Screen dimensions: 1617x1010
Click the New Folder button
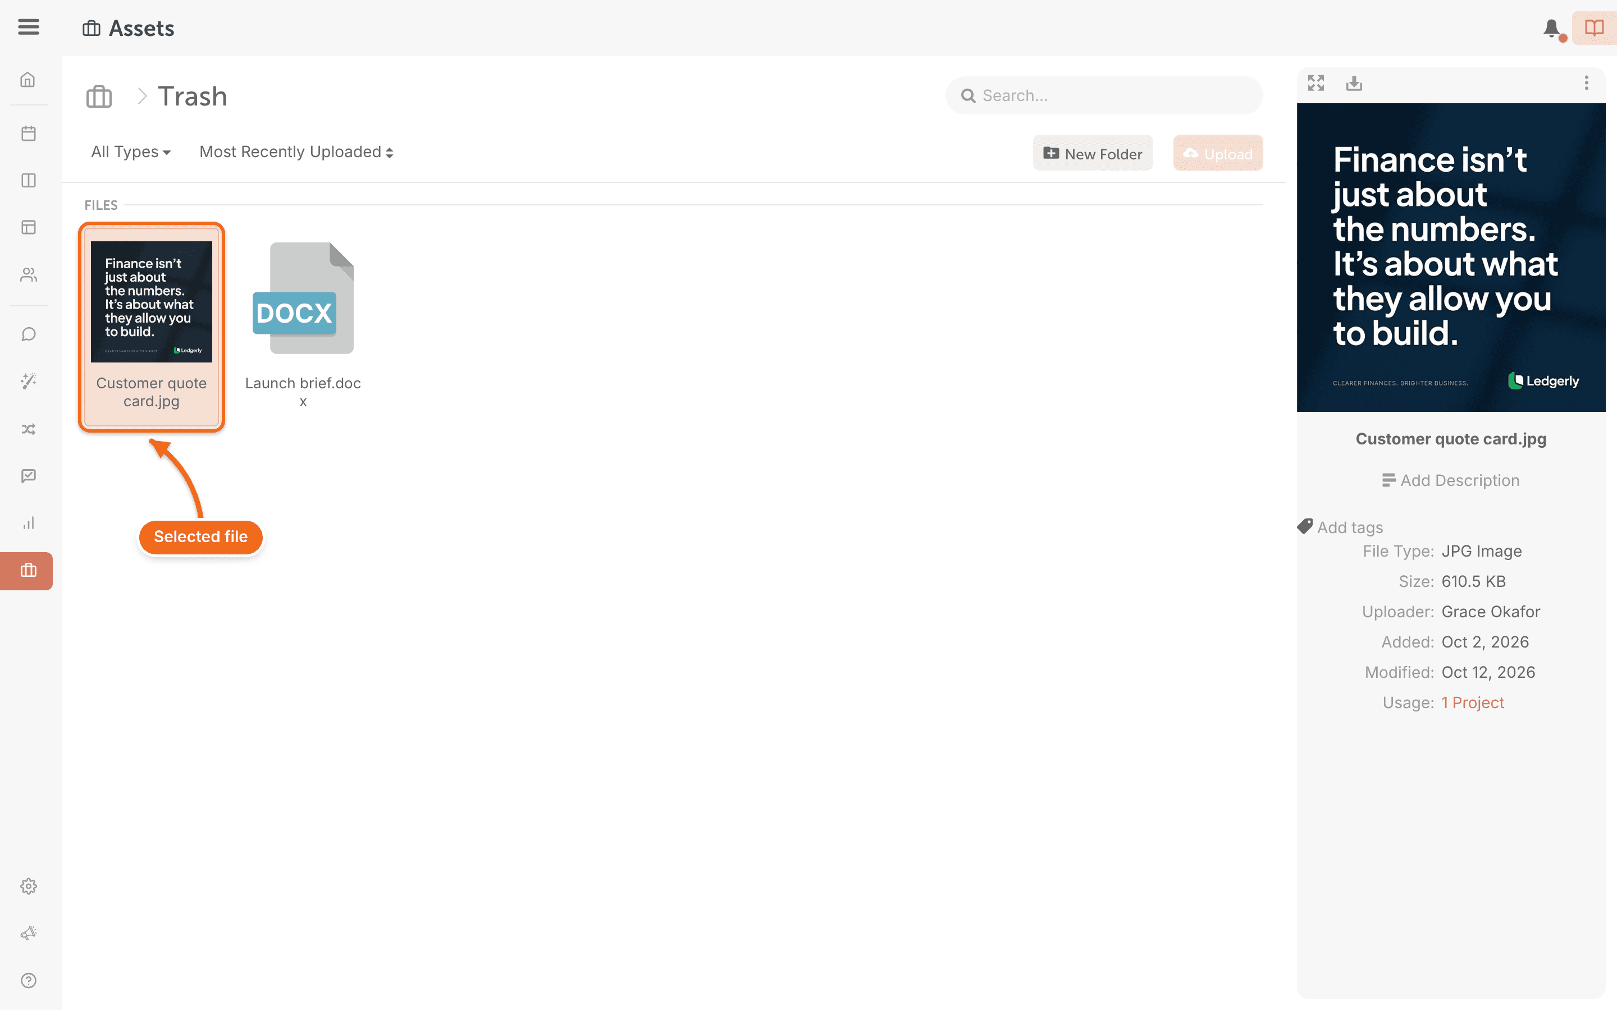tap(1093, 153)
